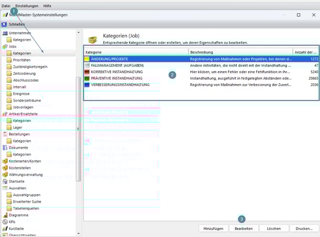Select the Kostenarten/Konten icon
320x237 pixels.
point(5,161)
